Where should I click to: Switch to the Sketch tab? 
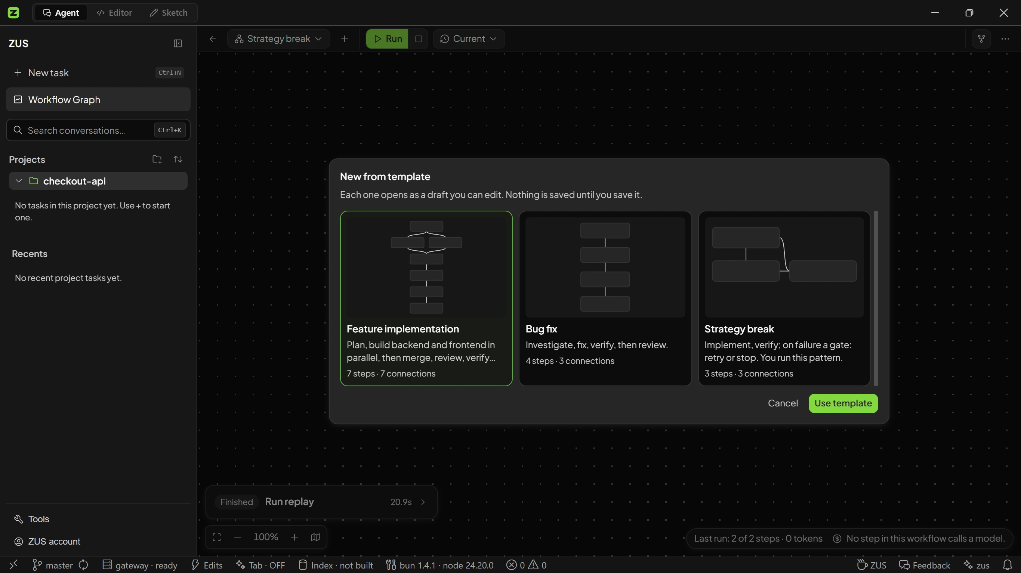tap(169, 13)
